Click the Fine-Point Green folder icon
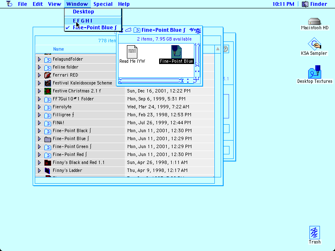 click(x=48, y=147)
